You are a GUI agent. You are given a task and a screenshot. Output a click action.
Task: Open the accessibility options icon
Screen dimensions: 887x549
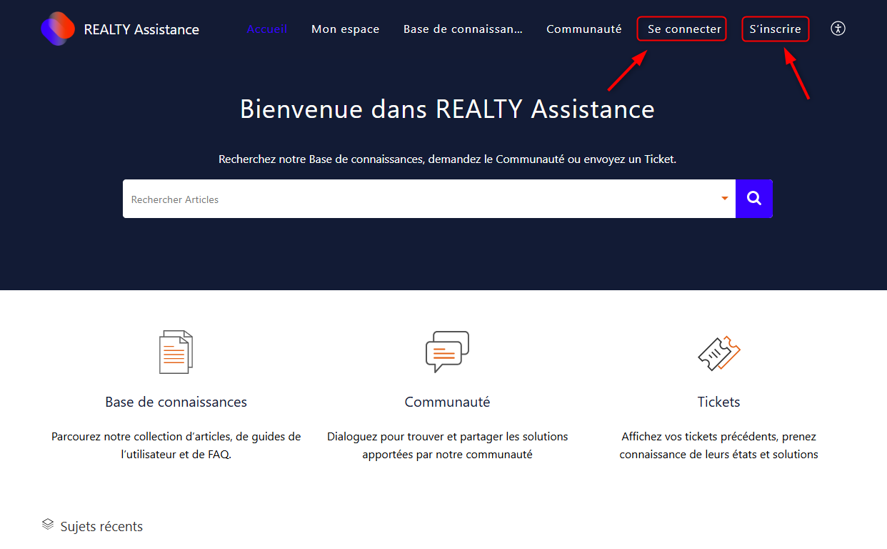[x=838, y=29]
